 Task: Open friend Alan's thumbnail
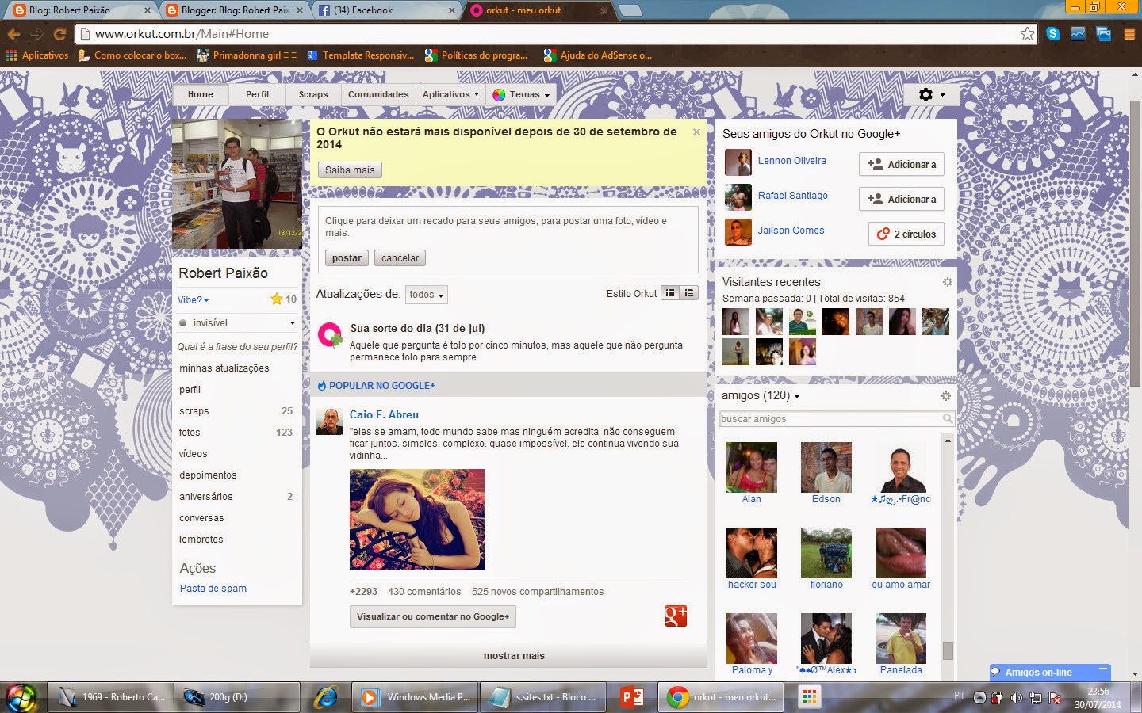(752, 467)
